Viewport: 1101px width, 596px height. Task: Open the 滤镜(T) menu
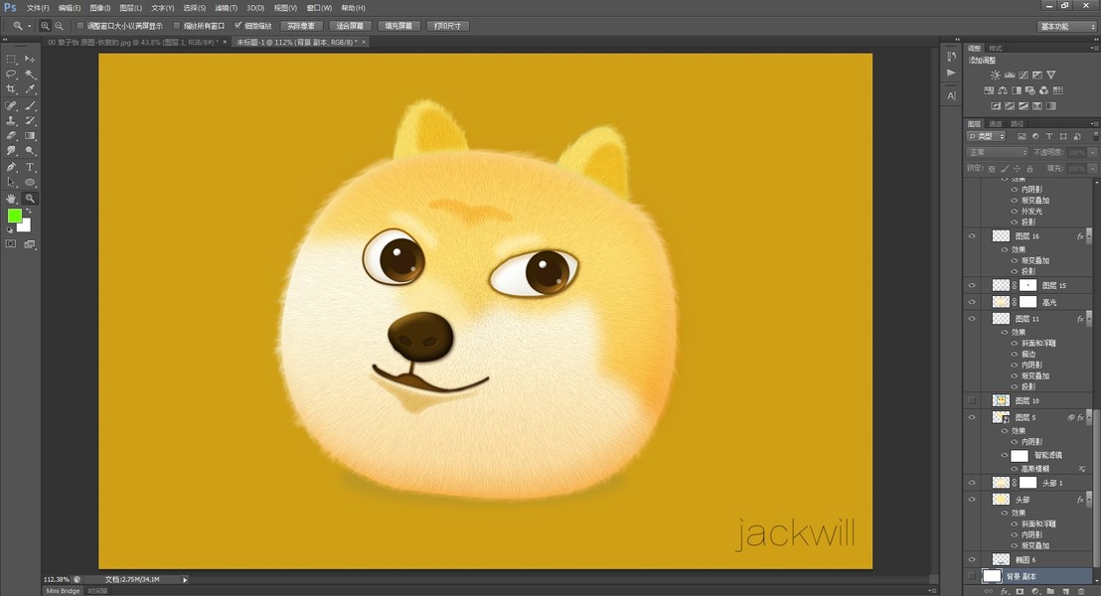tap(227, 8)
